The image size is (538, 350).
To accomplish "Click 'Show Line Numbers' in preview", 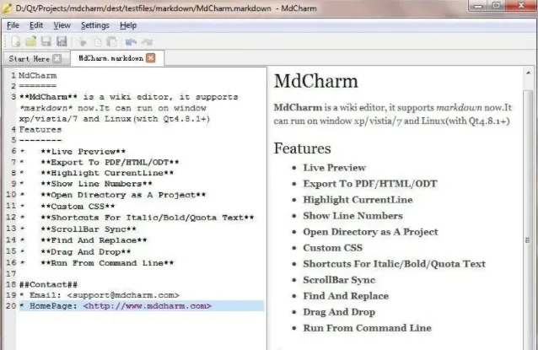I will pos(352,216).
